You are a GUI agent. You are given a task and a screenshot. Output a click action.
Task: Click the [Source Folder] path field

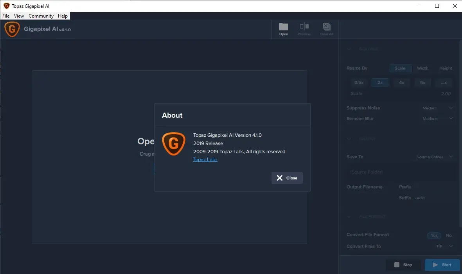[401, 172]
